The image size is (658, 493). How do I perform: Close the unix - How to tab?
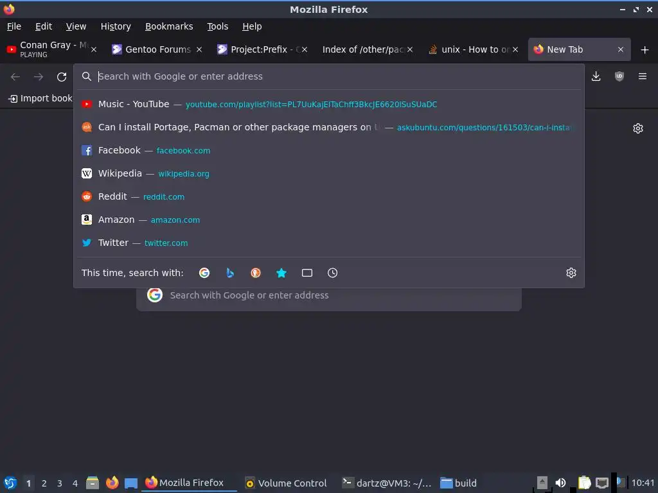coord(515,49)
